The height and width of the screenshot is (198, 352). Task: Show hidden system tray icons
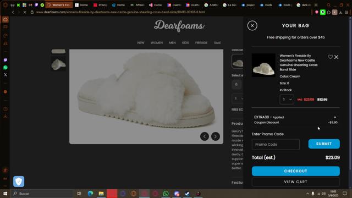pos(307,194)
